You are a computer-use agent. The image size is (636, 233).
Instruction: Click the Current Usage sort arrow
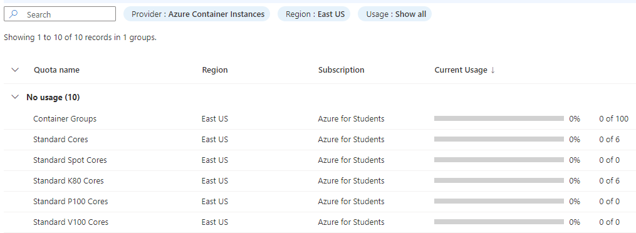493,70
